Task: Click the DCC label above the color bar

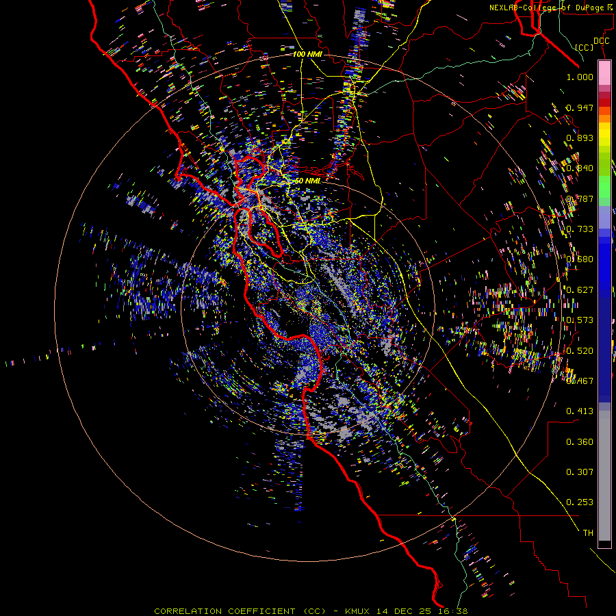Action: coord(601,41)
